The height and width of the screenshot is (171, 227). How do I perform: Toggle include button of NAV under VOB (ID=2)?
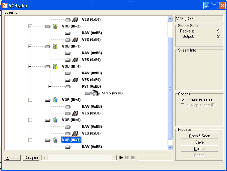pos(68,33)
